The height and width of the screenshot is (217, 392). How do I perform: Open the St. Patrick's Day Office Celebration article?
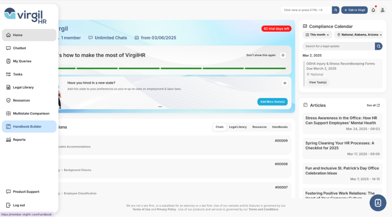[x=342, y=174]
